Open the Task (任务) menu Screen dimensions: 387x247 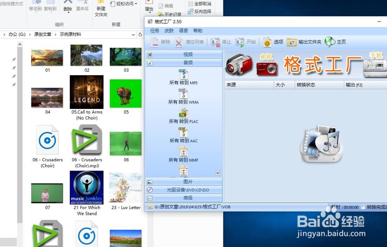tap(155, 31)
